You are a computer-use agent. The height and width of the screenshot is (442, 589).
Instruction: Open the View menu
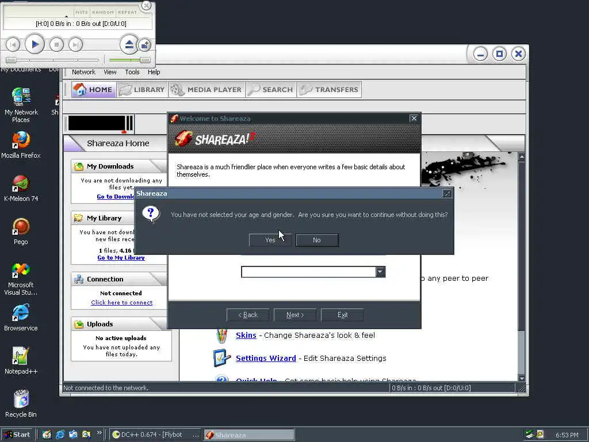click(110, 72)
